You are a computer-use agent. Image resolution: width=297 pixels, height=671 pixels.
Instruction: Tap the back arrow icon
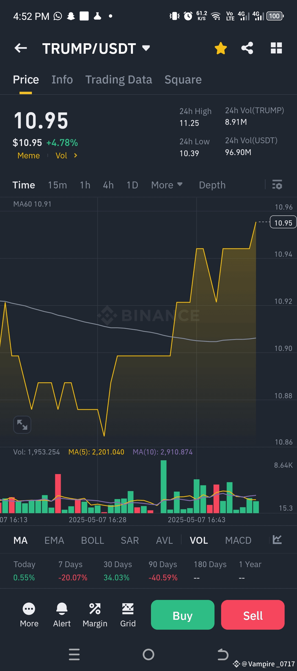point(21,48)
